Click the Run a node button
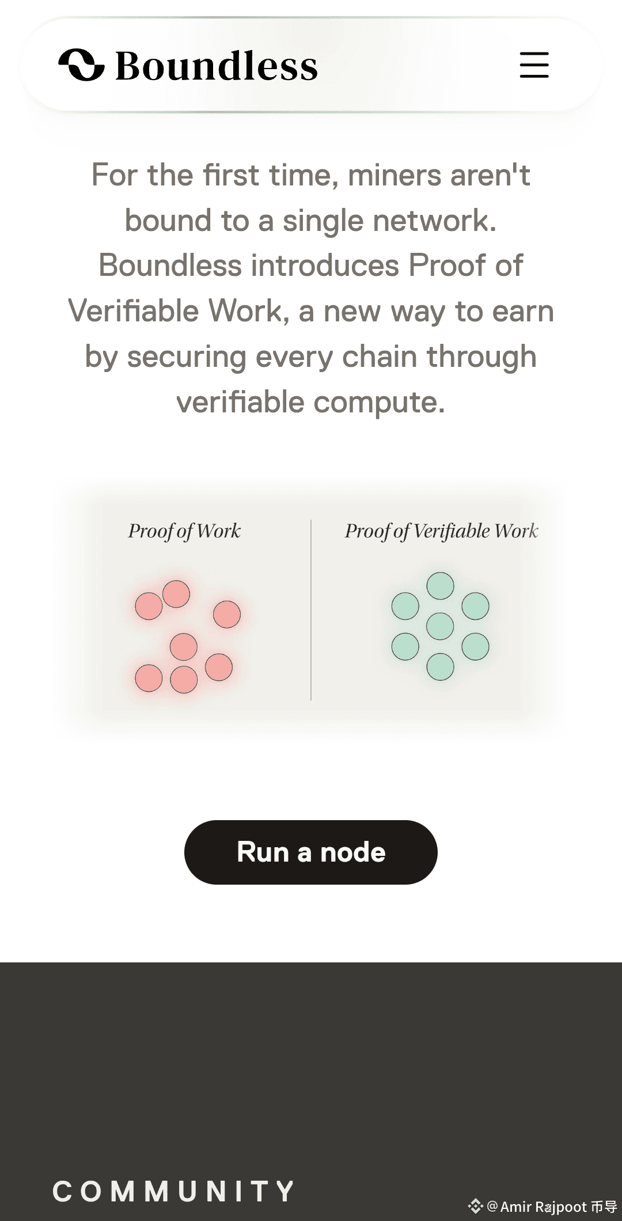This screenshot has width=622, height=1221. point(311,852)
